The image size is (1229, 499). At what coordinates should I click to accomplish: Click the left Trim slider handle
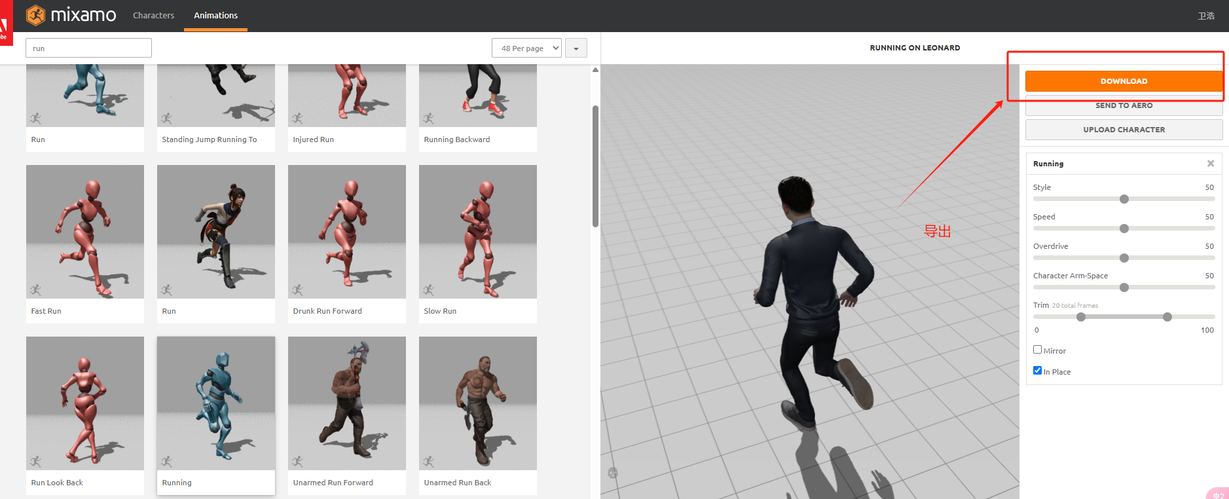coord(1081,317)
